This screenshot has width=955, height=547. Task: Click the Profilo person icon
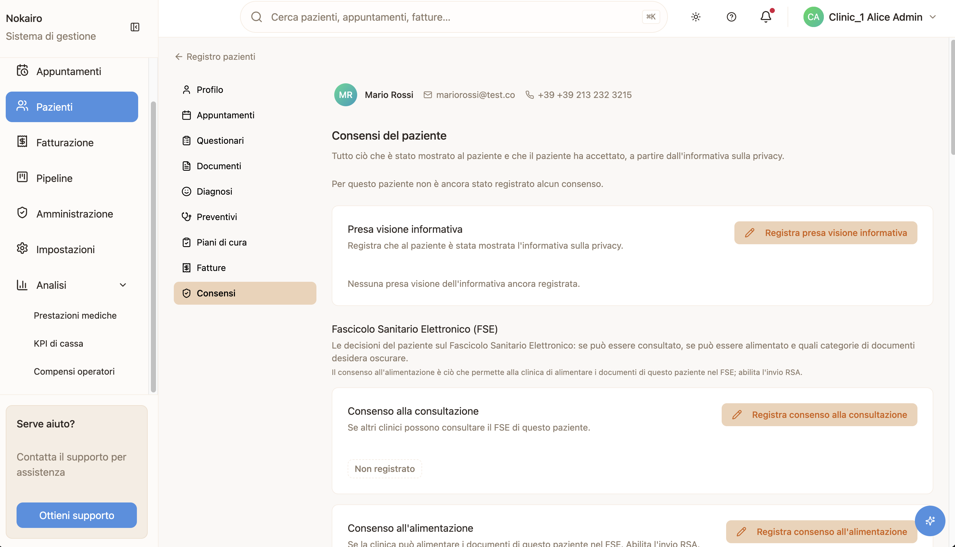click(187, 89)
